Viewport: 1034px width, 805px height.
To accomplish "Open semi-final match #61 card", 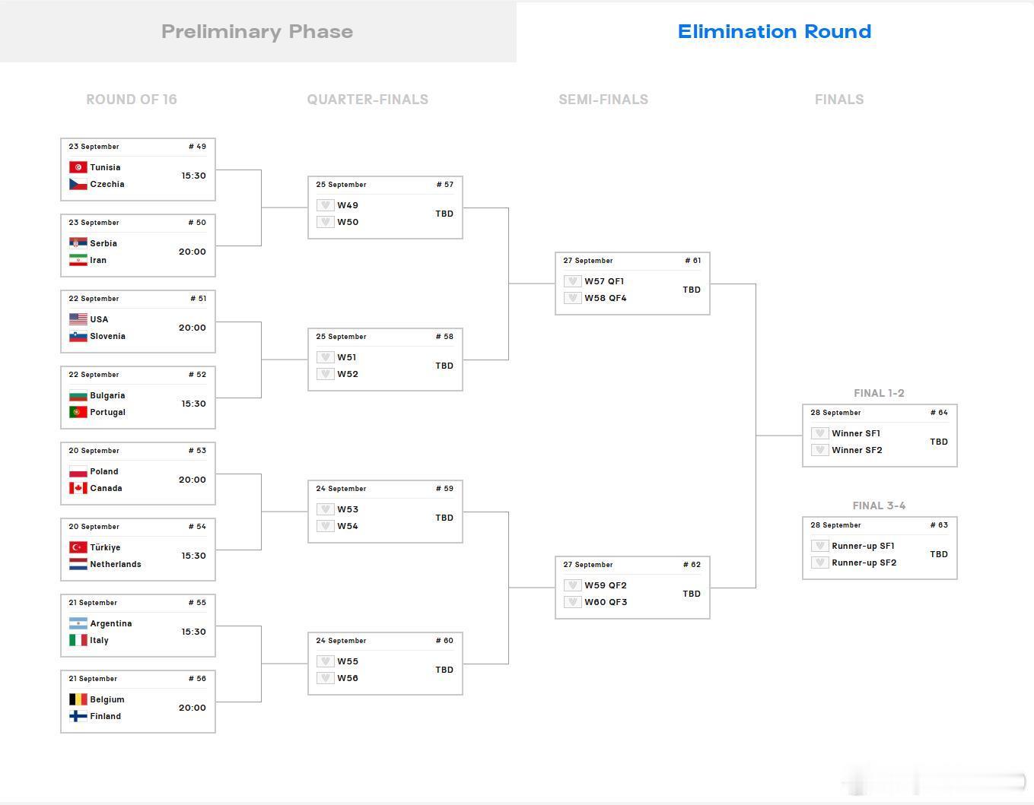I will point(632,284).
